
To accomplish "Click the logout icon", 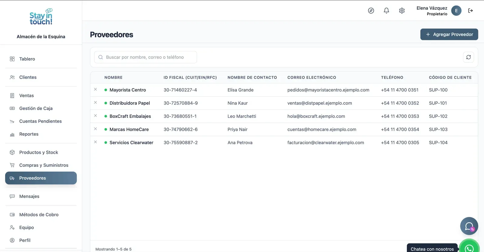I will click(x=470, y=11).
